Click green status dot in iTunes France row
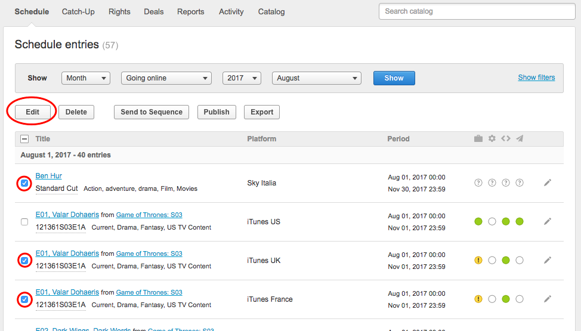The width and height of the screenshot is (581, 331). [506, 299]
